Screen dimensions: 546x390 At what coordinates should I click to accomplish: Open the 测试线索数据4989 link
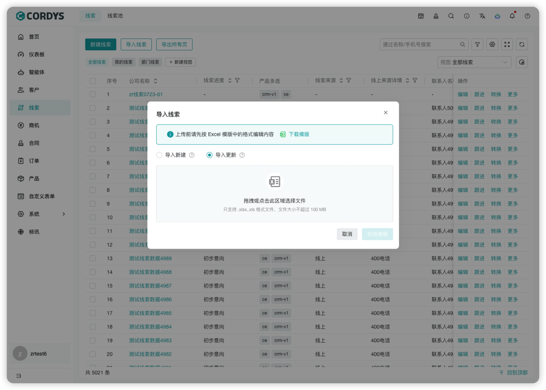coord(150,258)
